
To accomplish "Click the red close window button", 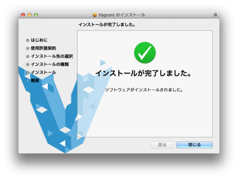I will click(x=23, y=15).
